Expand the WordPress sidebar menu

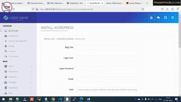[x=18, y=72]
